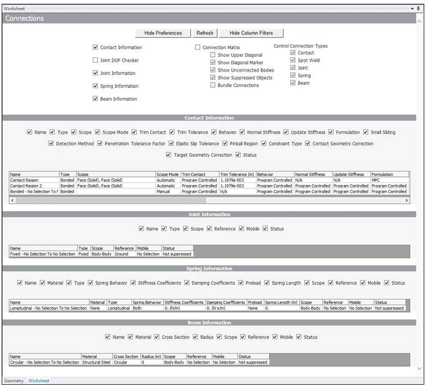Toggle Mobile filter in Joint Information
This screenshot has height=388, width=427.
pos(241,229)
